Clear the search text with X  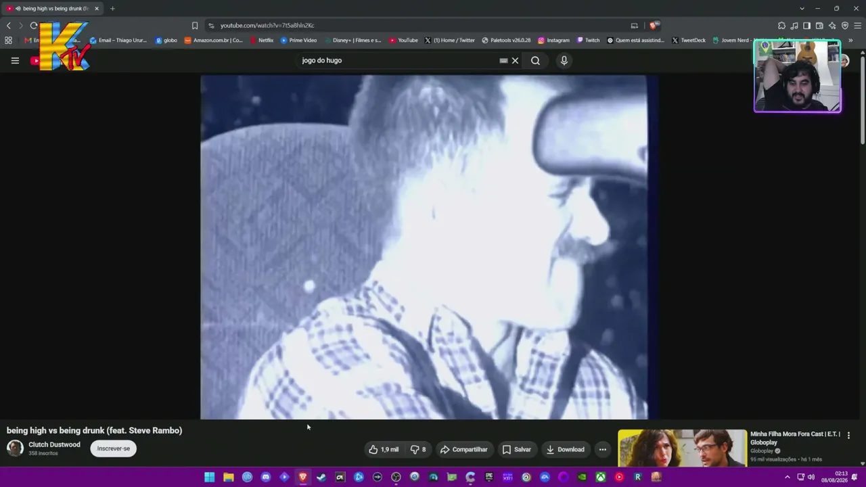(x=515, y=60)
